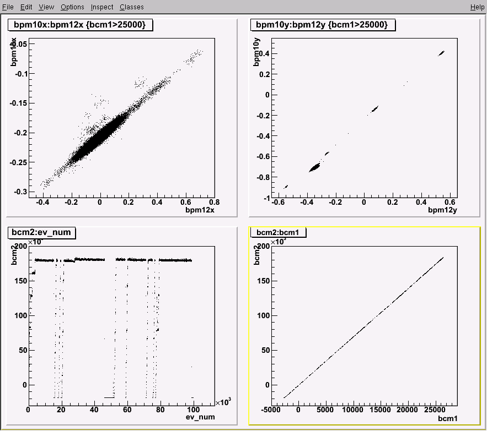Select the bpm10x:bpm12x {bcm1>25000} title box
Screen dimensions: 487x431
coord(80,25)
